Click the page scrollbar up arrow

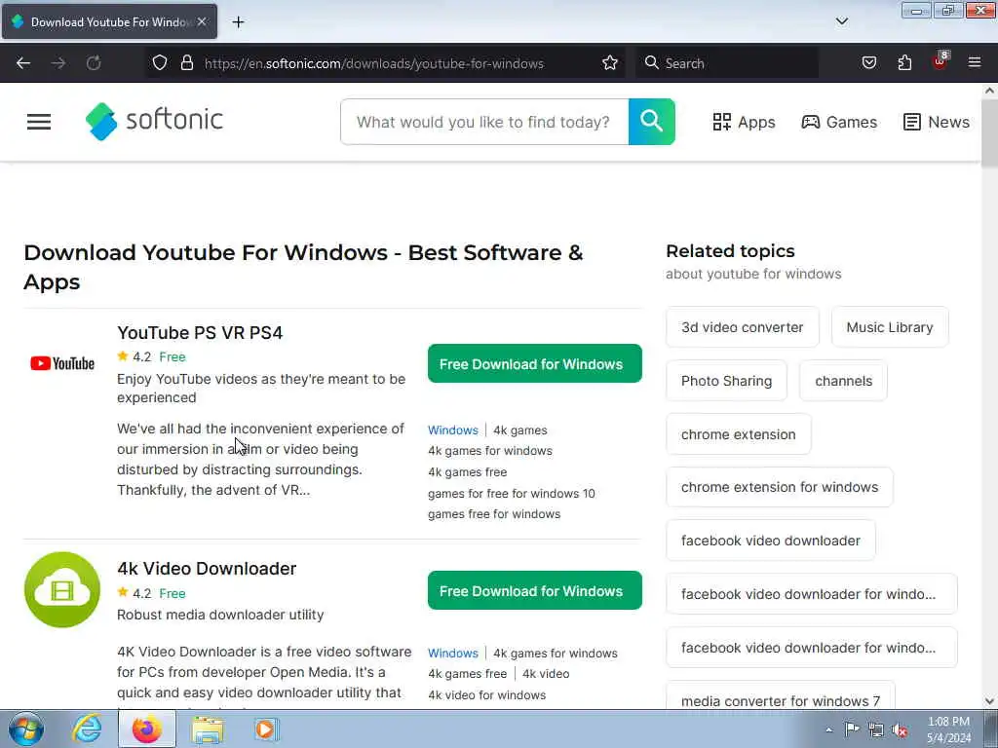(990, 91)
